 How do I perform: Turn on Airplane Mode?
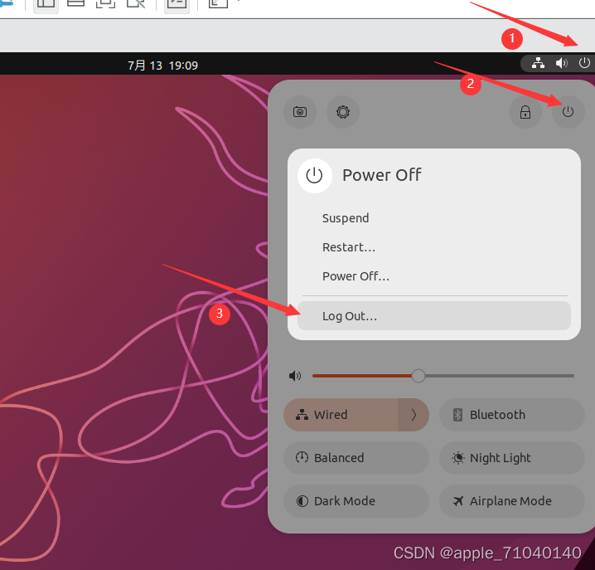pos(512,501)
